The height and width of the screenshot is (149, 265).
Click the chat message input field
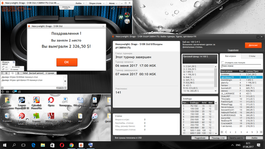pos(30,88)
